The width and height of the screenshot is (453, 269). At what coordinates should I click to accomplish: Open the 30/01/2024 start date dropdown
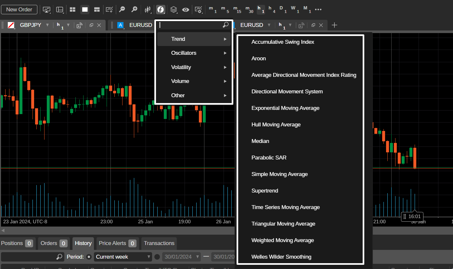point(181,257)
